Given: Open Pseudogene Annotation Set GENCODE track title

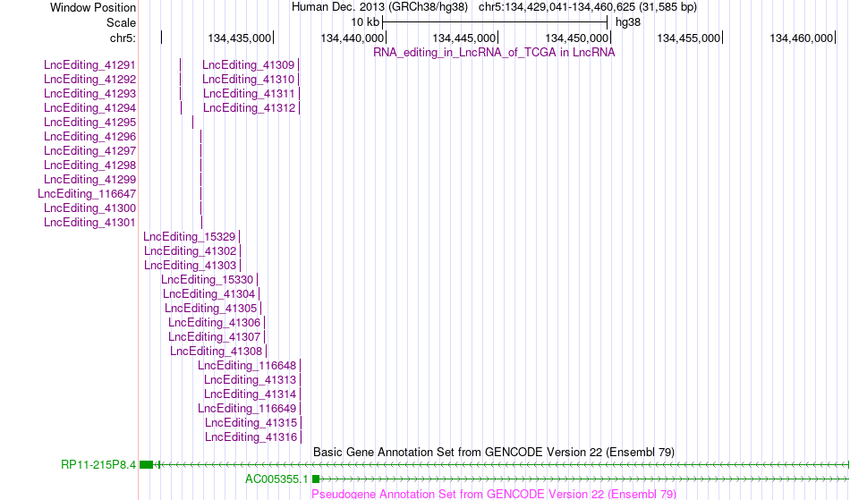Looking at the screenshot, I should [494, 494].
